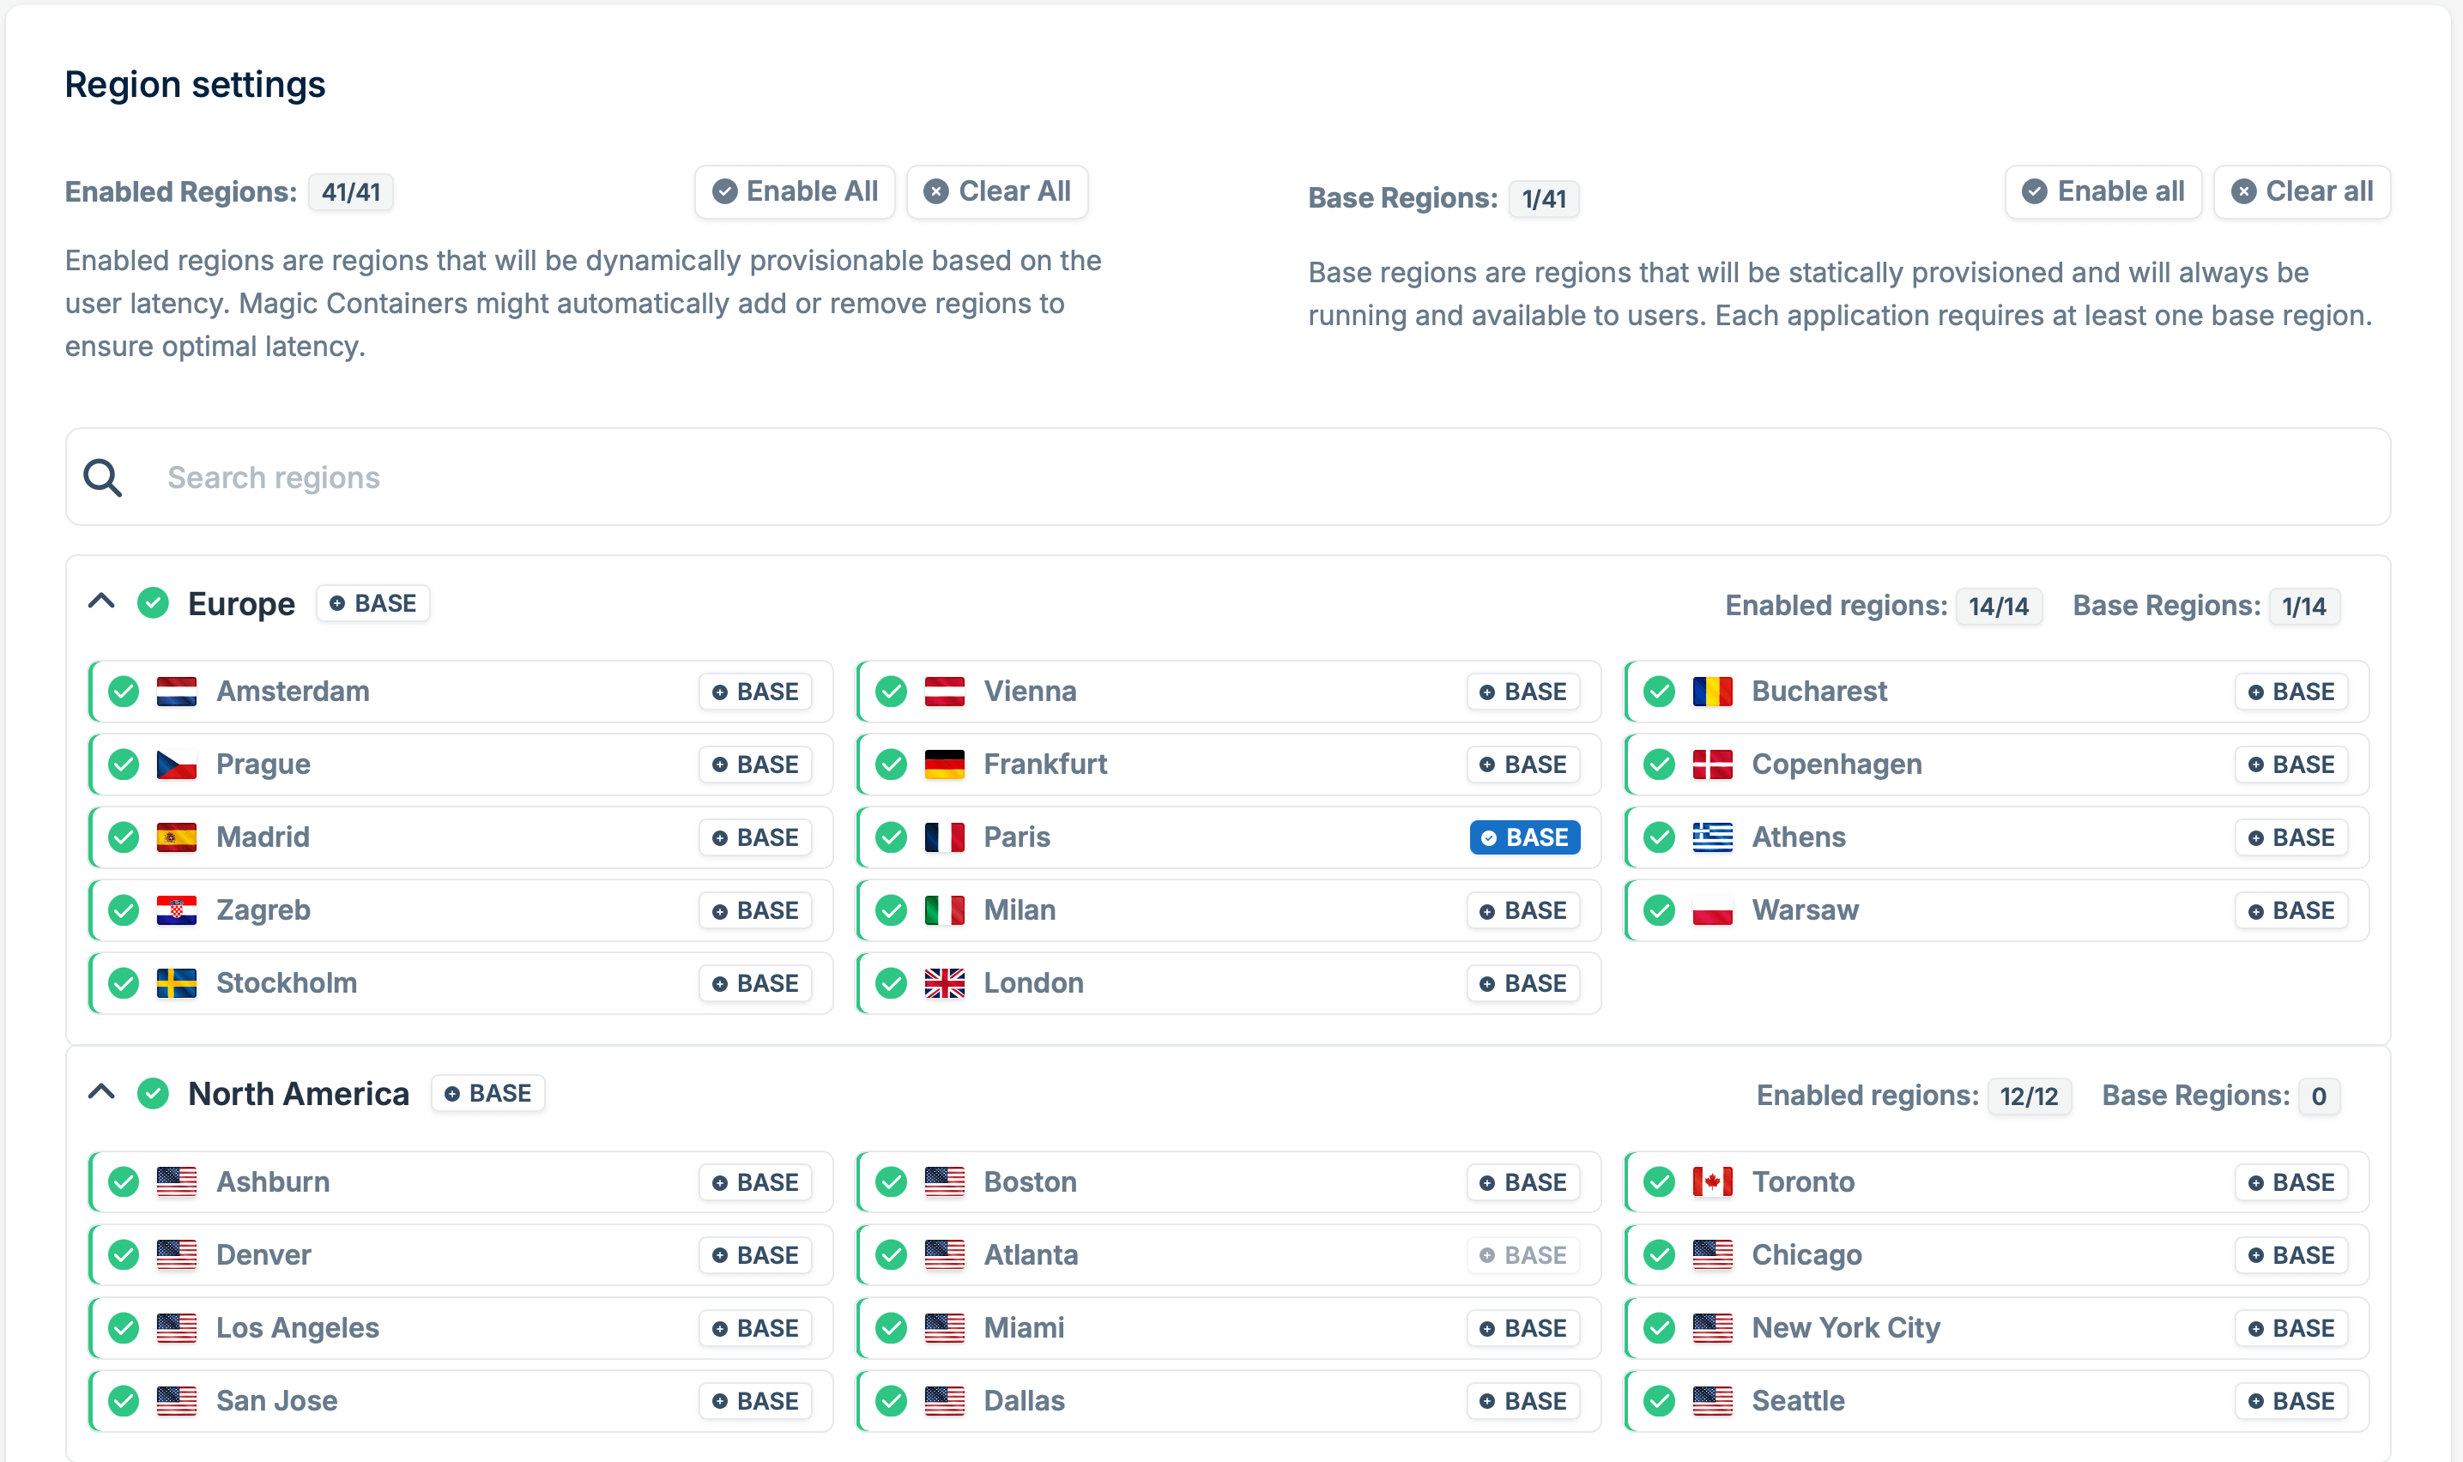Clear All enabled regions
This screenshot has width=2463, height=1462.
(997, 191)
